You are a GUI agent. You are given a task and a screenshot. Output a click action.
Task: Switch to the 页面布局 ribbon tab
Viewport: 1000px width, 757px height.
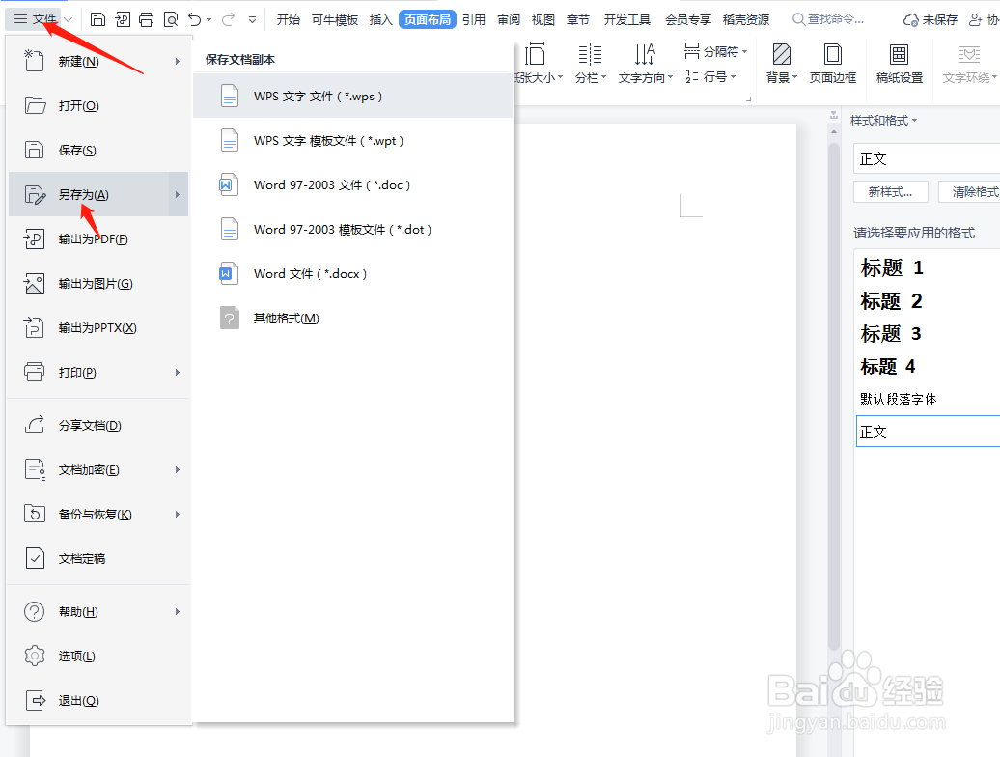pos(428,19)
